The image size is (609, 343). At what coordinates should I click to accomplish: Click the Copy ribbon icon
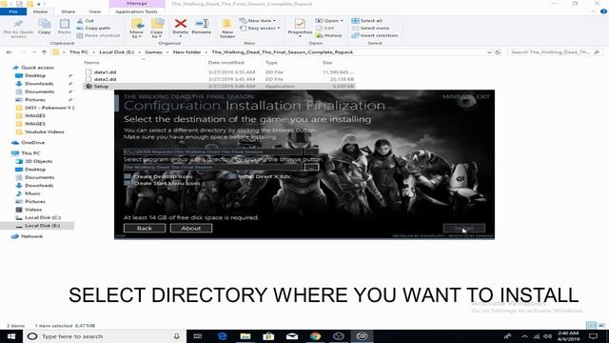(x=45, y=28)
